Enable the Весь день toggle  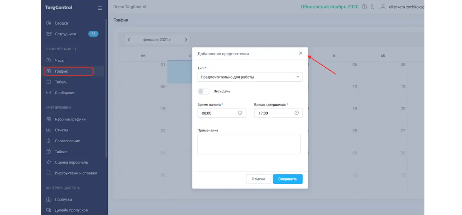pyautogui.click(x=204, y=91)
